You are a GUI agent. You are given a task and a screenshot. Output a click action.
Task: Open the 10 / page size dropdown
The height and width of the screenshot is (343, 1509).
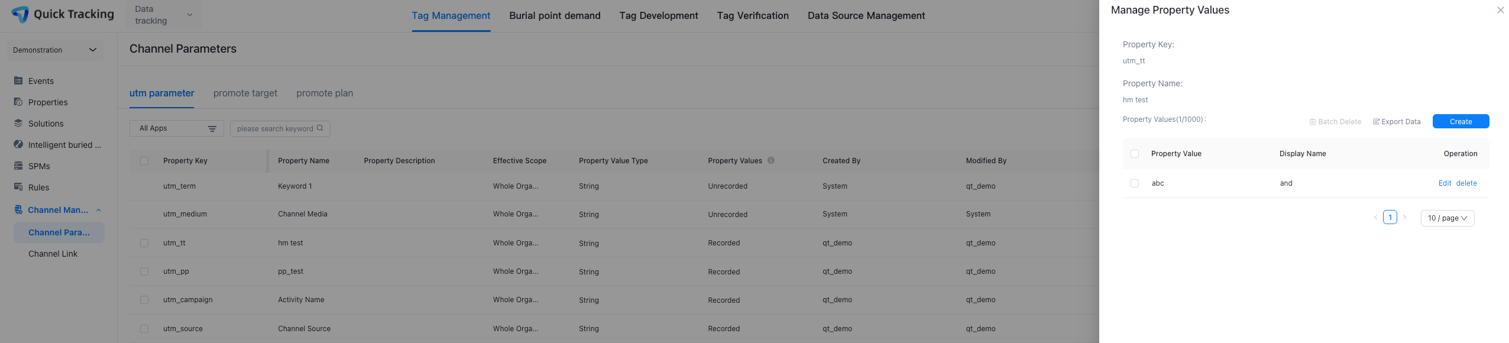pyautogui.click(x=1447, y=218)
